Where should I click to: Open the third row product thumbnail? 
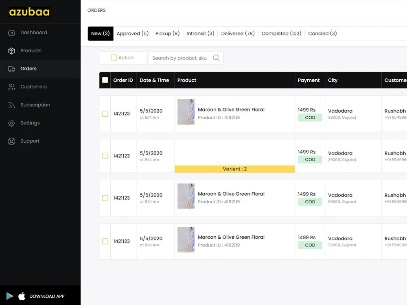point(186,196)
